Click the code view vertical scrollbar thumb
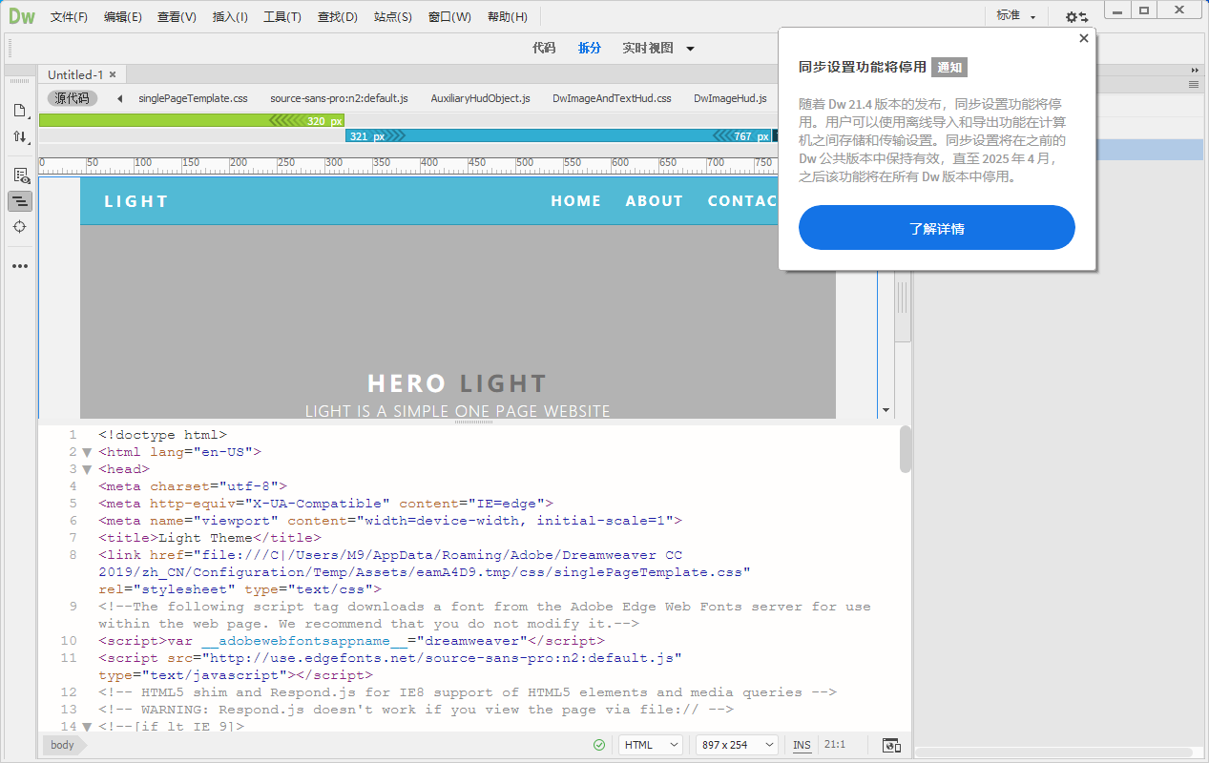Image resolution: width=1209 pixels, height=763 pixels. pyautogui.click(x=906, y=449)
